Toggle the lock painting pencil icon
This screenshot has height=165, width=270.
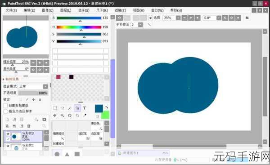27,99
